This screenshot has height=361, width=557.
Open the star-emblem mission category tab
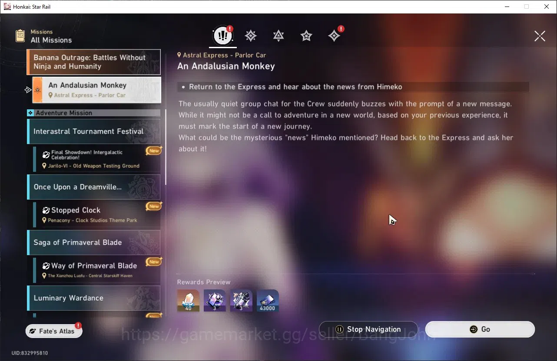coord(306,36)
